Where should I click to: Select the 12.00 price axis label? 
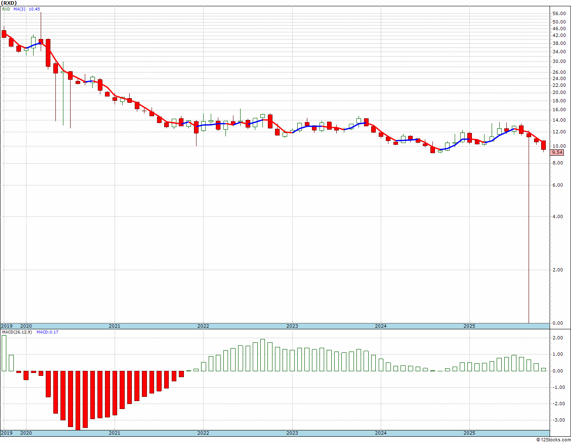coord(558,132)
